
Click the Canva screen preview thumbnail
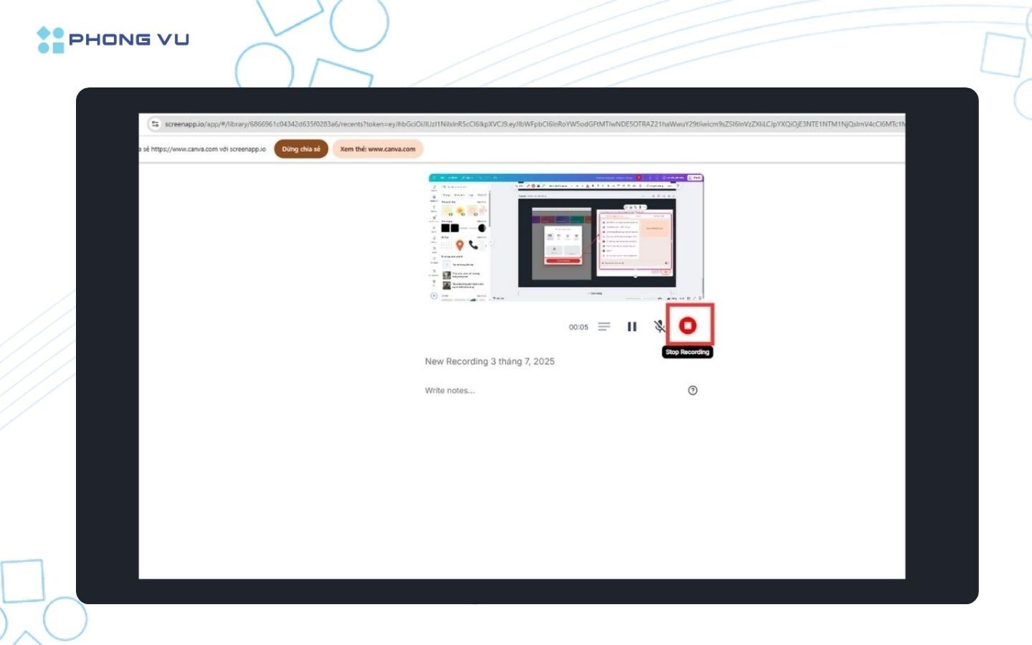click(x=566, y=237)
